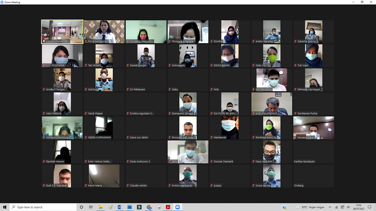Image resolution: width=376 pixels, height=211 pixels.
Task: Open Microsoft Word from the taskbar
Action: tap(120, 207)
